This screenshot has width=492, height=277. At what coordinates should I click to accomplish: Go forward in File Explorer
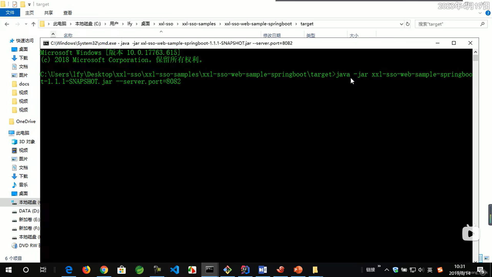17,24
